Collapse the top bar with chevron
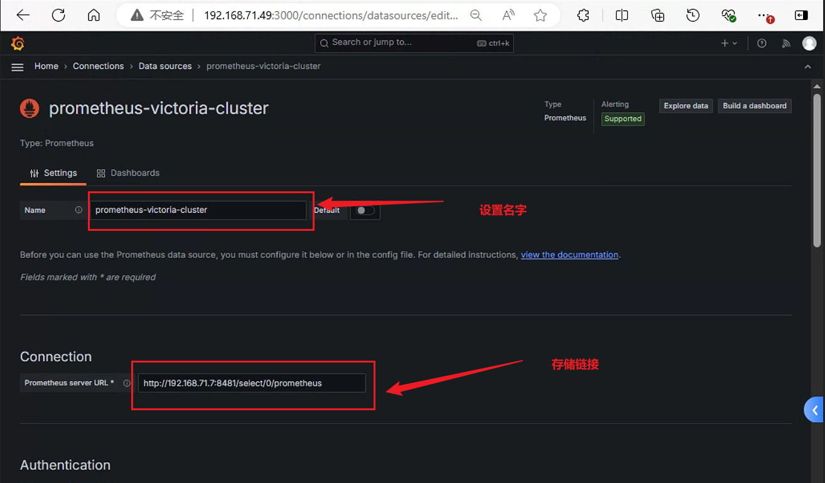The image size is (825, 483). pyautogui.click(x=808, y=66)
